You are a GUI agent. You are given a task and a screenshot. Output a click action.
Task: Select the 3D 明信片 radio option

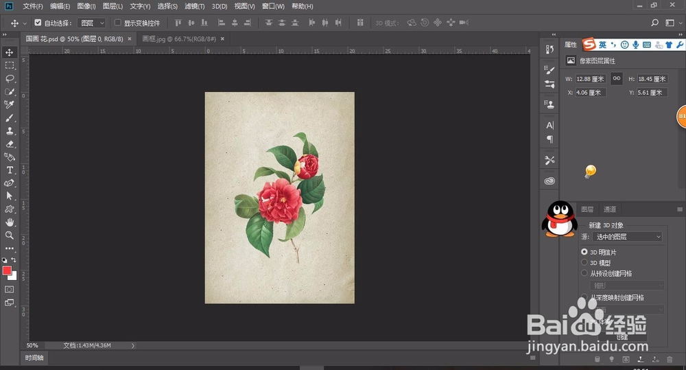pos(584,252)
